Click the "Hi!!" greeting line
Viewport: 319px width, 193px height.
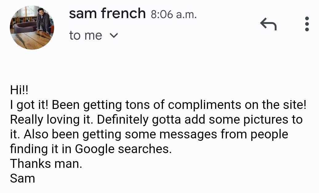click(x=19, y=91)
